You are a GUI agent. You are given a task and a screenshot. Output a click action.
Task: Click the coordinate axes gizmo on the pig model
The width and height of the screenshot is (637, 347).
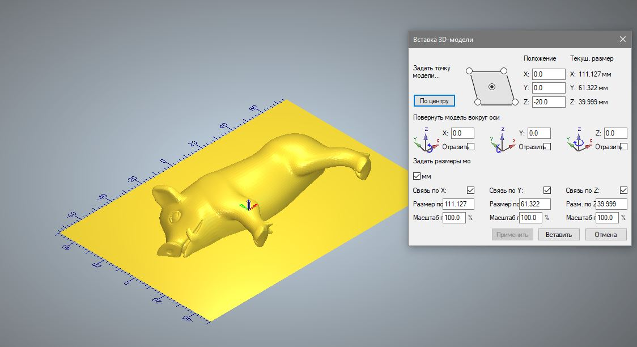click(248, 205)
